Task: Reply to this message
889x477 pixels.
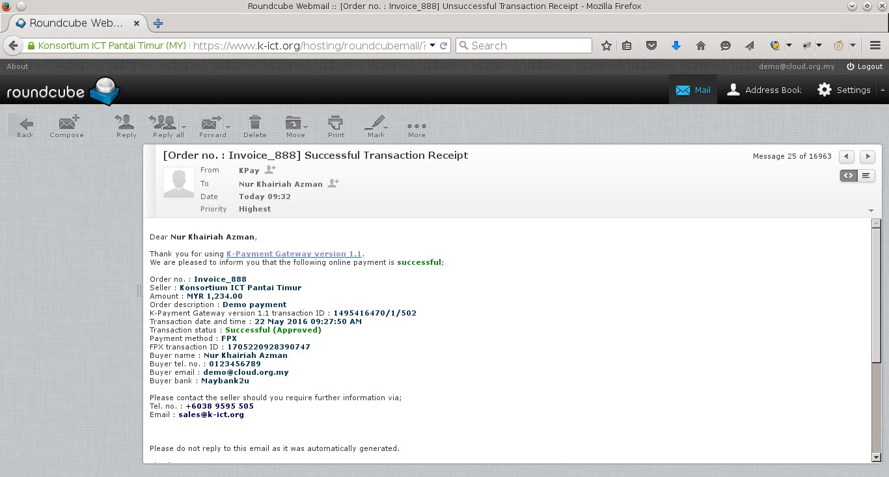Action: (126, 126)
